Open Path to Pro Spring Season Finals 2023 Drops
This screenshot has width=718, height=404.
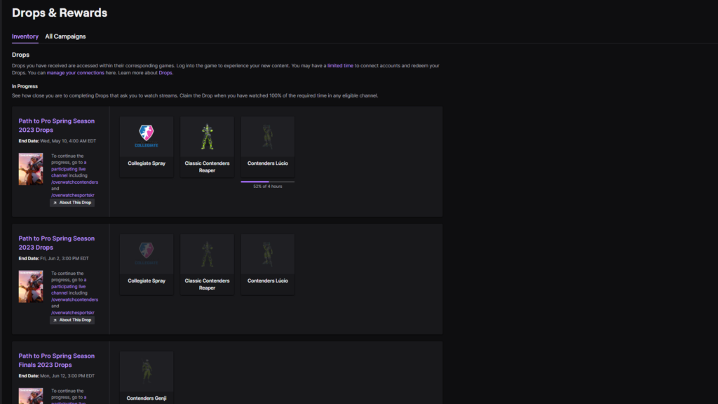point(56,360)
